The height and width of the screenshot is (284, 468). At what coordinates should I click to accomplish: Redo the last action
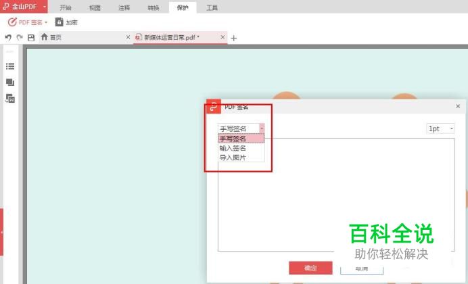click(20, 38)
